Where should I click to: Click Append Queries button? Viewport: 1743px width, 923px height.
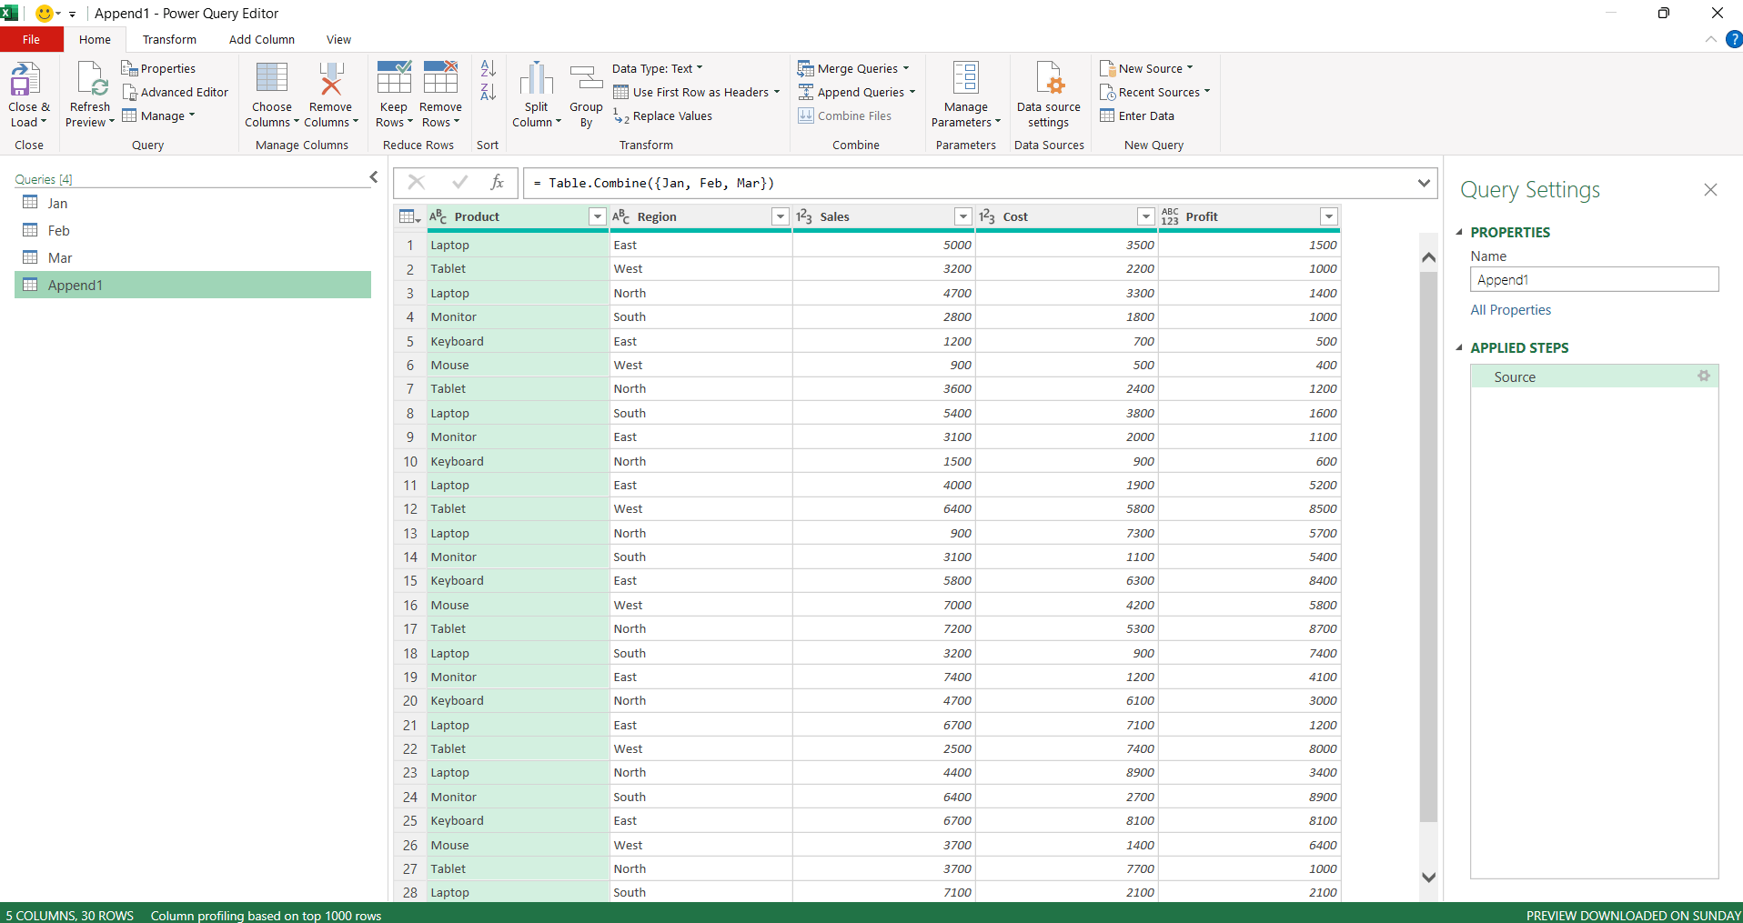pos(858,92)
